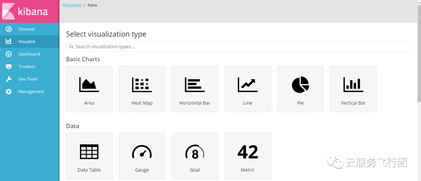Open Dev Tools from sidebar
Image resolution: width=421 pixels, height=181 pixels.
tap(28, 79)
